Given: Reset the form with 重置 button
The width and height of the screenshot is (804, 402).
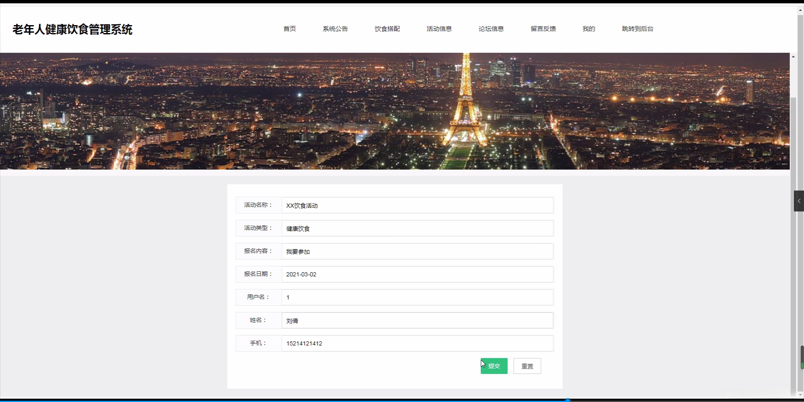Looking at the screenshot, I should coord(527,366).
